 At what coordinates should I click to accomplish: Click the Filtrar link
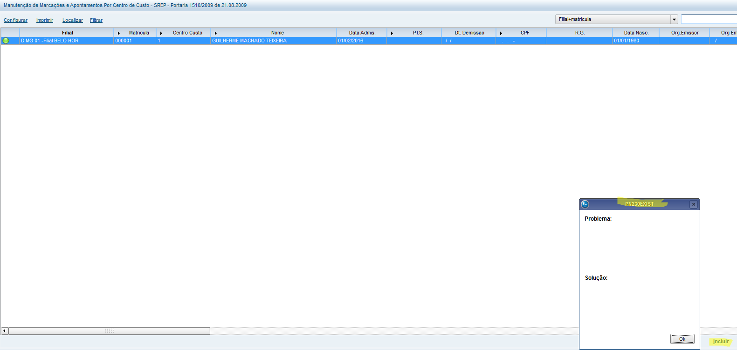click(x=96, y=20)
